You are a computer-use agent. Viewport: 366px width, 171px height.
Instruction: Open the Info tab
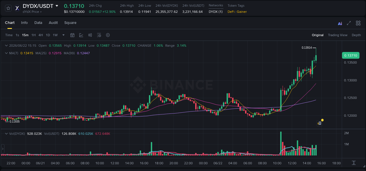point(24,23)
